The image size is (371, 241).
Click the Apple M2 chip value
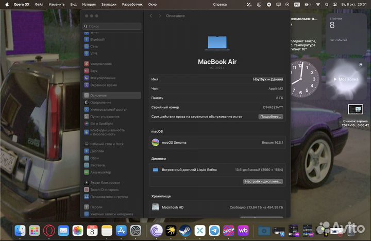(276, 89)
